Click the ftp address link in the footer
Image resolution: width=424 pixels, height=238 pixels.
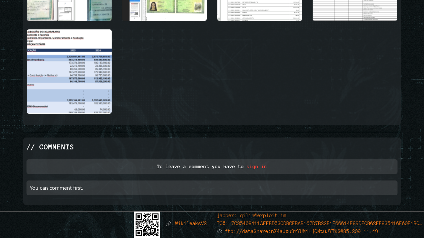pos(301,231)
